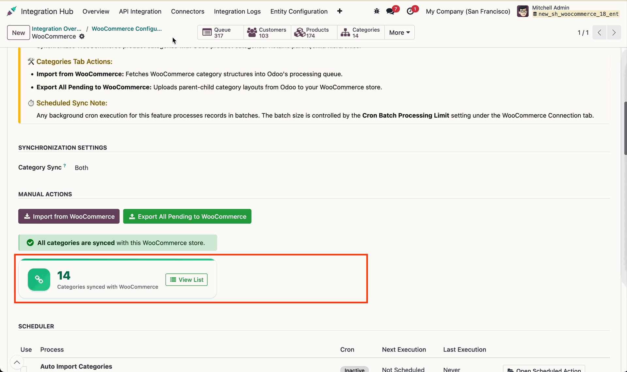Screen dimensions: 627x372
Task: Click the '14' synced count number
Action: (x=64, y=276)
